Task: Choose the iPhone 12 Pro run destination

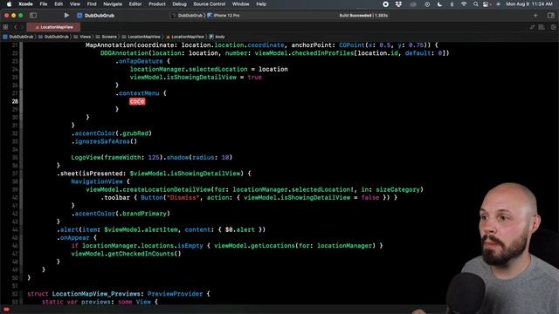Action: [x=224, y=16]
